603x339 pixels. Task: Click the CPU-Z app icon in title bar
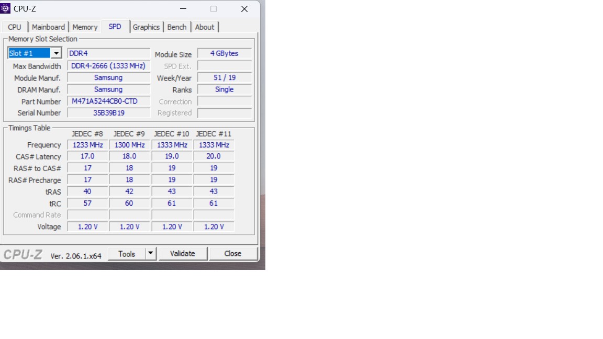(5, 8)
